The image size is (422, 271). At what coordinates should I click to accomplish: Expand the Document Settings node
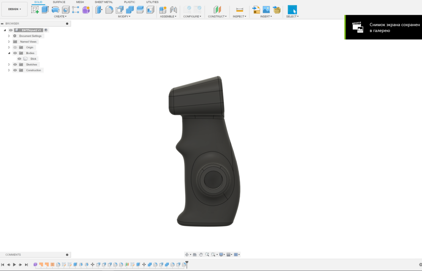[x=9, y=36]
